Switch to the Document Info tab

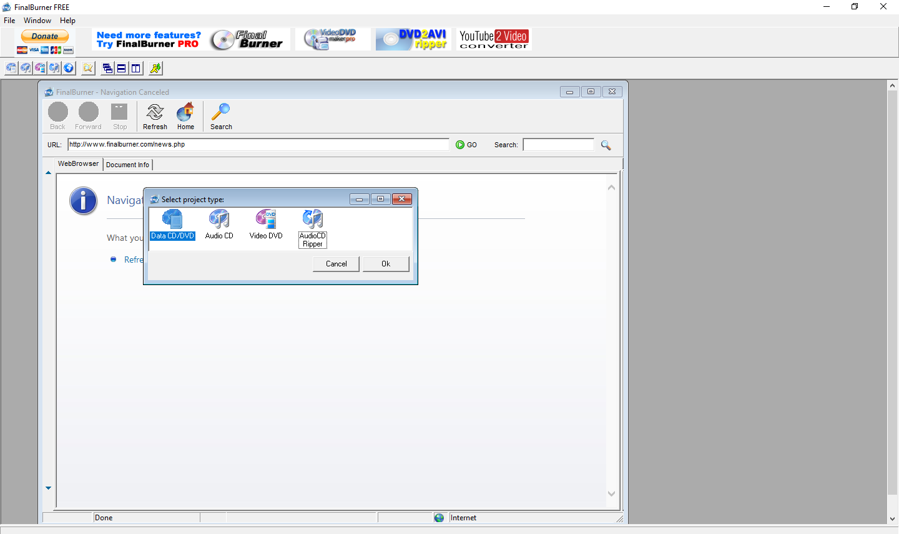[127, 165]
